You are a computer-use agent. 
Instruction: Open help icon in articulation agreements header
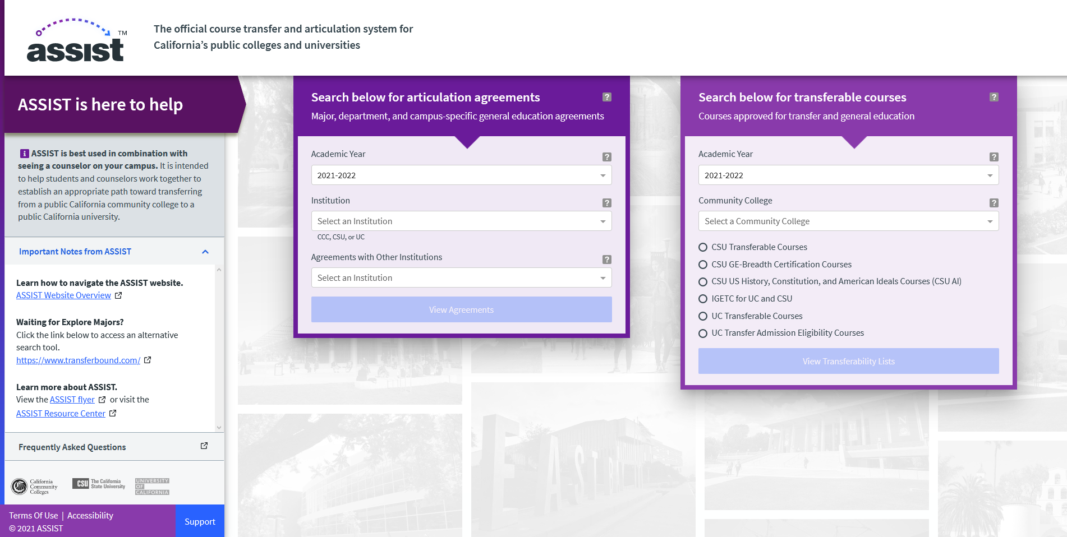pos(606,97)
